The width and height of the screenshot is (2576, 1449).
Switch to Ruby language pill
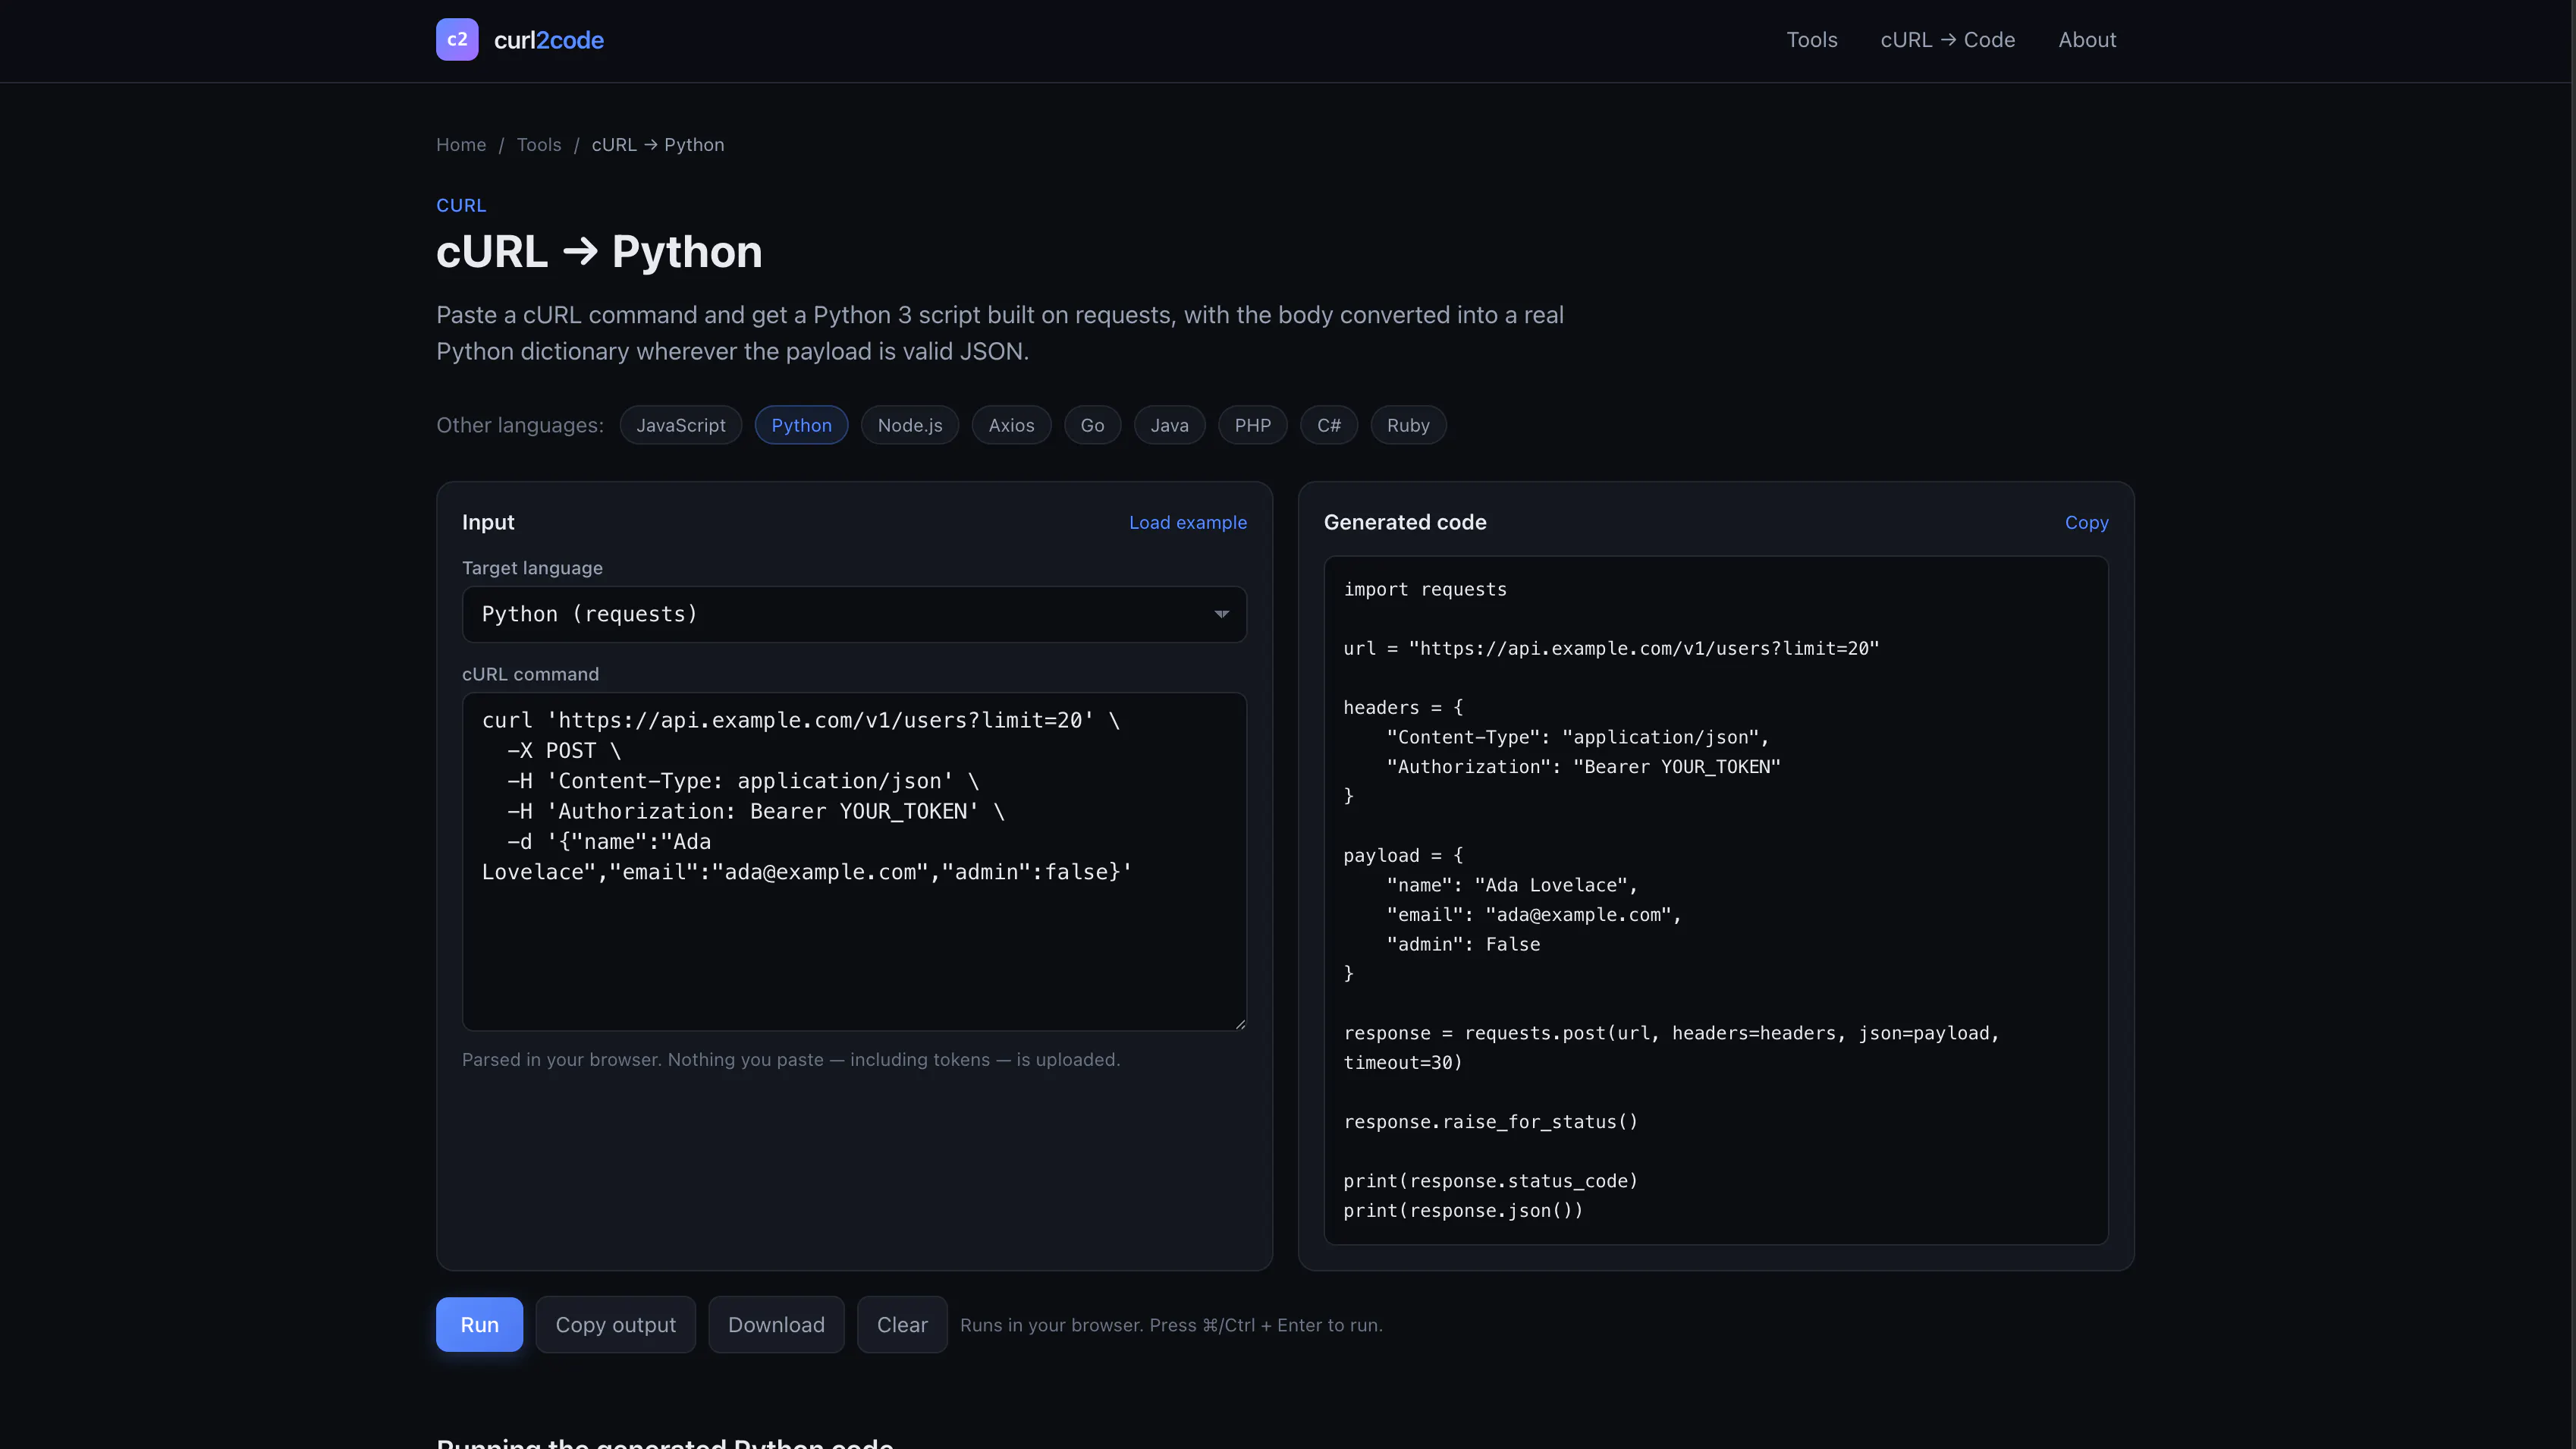1408,425
